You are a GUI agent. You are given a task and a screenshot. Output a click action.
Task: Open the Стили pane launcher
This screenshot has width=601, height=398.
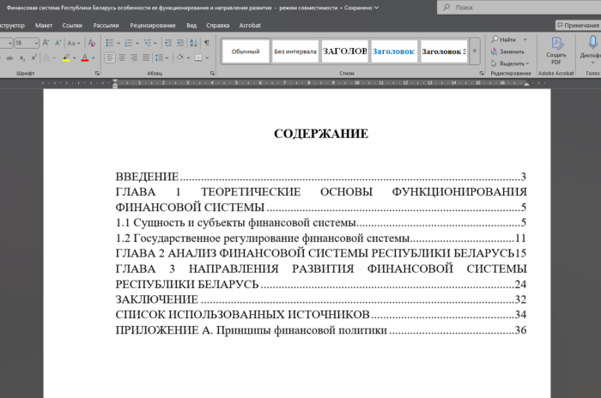482,73
